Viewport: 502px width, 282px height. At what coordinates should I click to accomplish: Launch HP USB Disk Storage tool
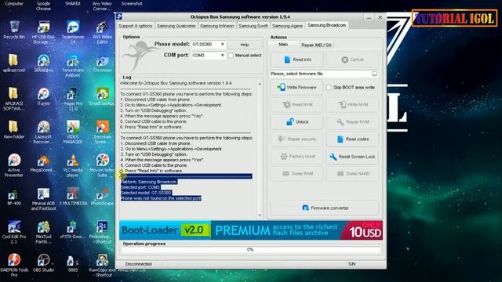click(x=44, y=32)
